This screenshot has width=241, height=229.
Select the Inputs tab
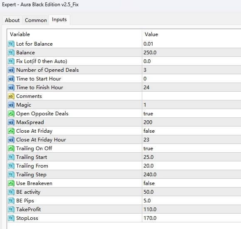pyautogui.click(x=59, y=19)
